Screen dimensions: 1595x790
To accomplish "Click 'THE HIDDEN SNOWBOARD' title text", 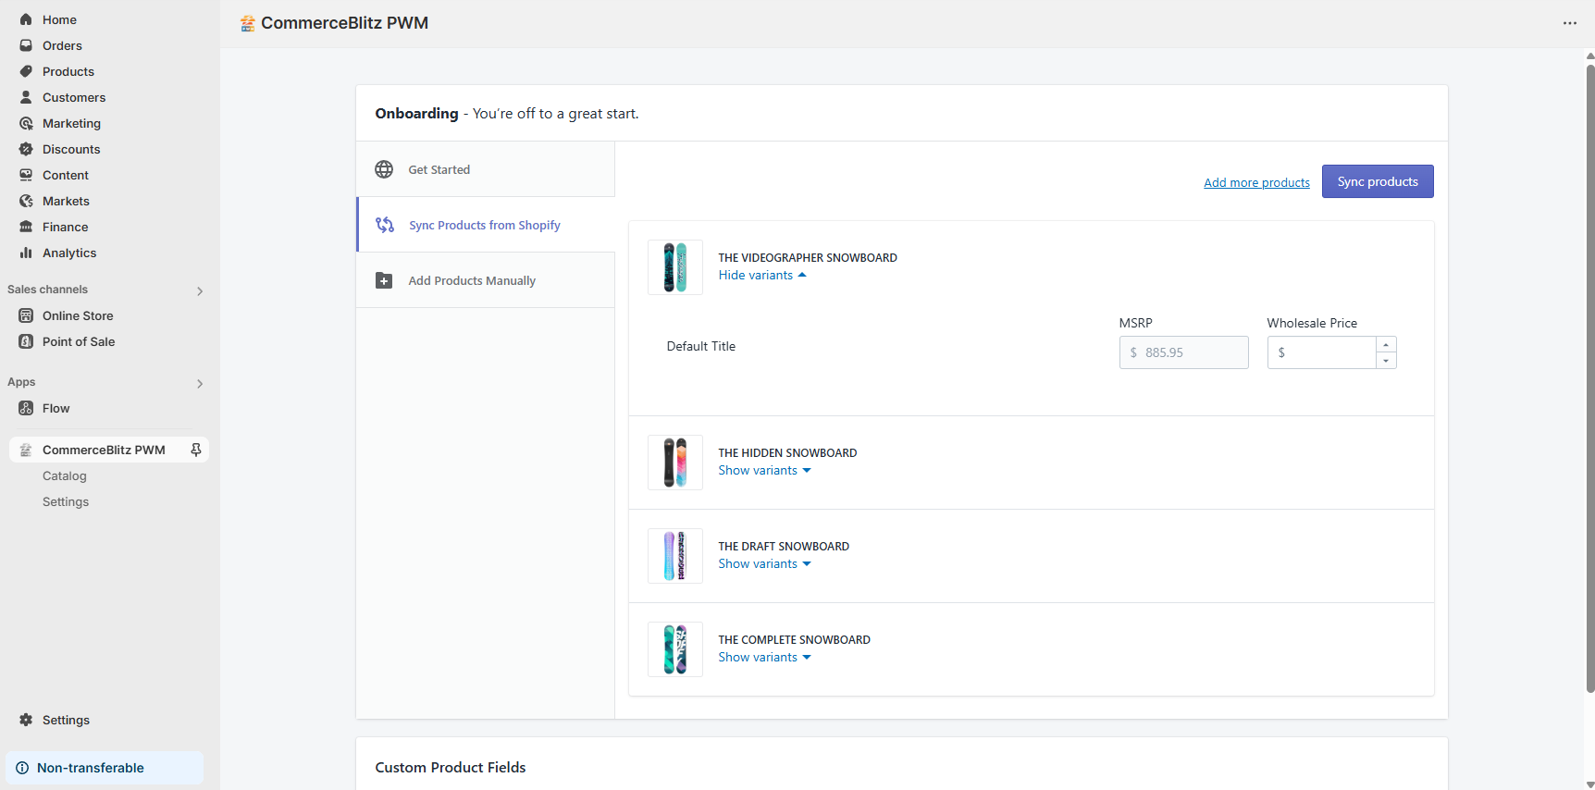I will click(x=787, y=453).
